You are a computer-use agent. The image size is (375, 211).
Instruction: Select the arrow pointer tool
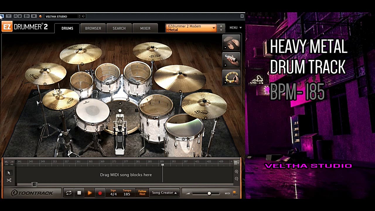9,173
